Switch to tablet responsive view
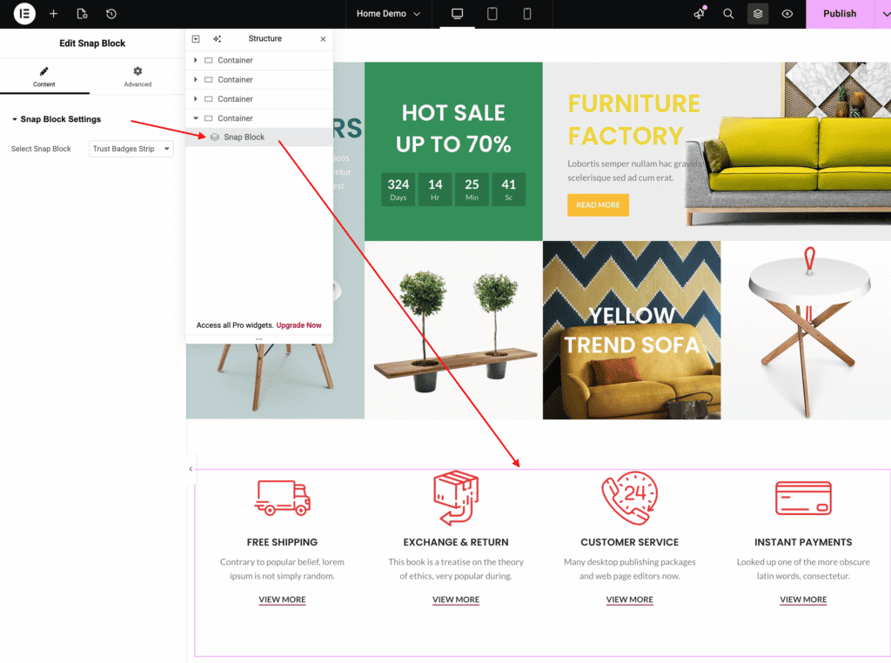Viewport: 891px width, 663px height. 492,14
